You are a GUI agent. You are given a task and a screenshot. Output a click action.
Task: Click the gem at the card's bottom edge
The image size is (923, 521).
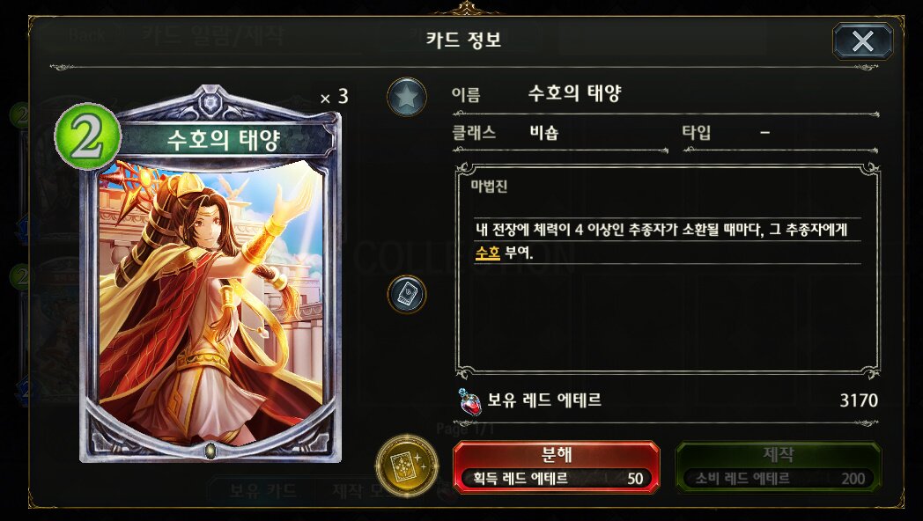click(x=210, y=451)
